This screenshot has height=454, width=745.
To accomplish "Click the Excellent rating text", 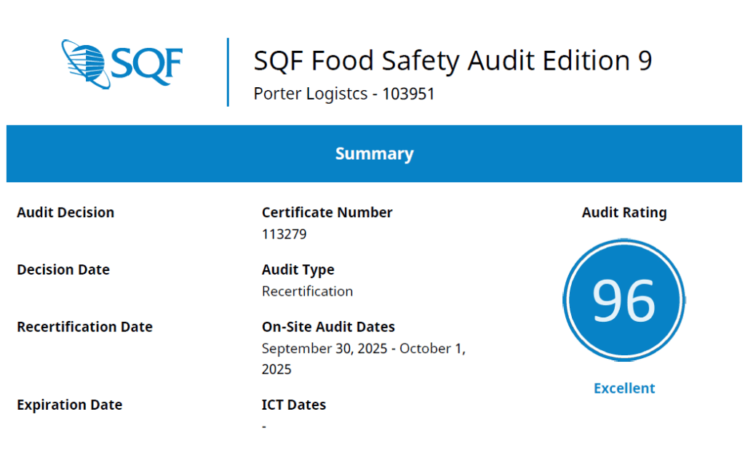I will 624,388.
